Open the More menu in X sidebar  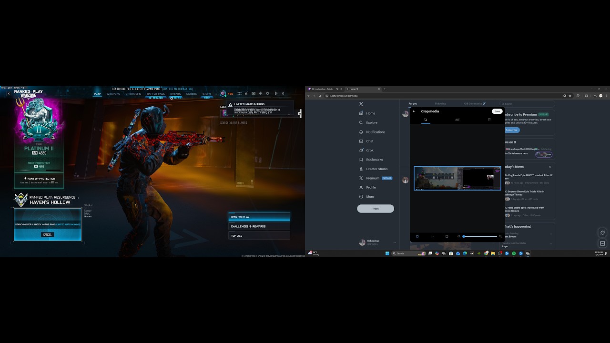(366, 197)
